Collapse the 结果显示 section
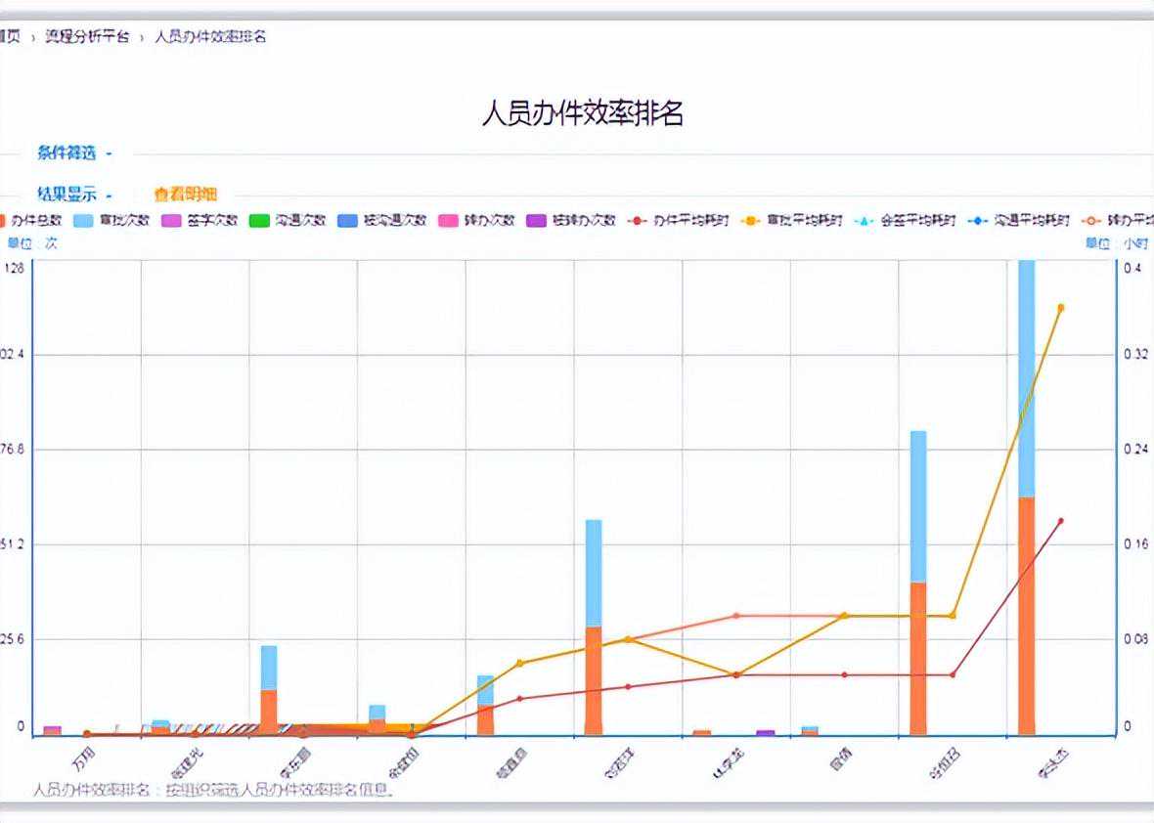 click(74, 195)
